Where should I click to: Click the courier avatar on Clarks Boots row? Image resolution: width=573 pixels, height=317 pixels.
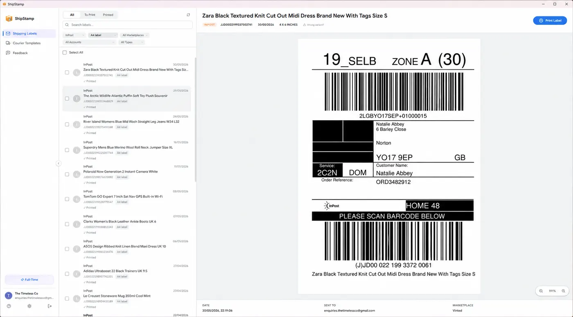(77, 224)
